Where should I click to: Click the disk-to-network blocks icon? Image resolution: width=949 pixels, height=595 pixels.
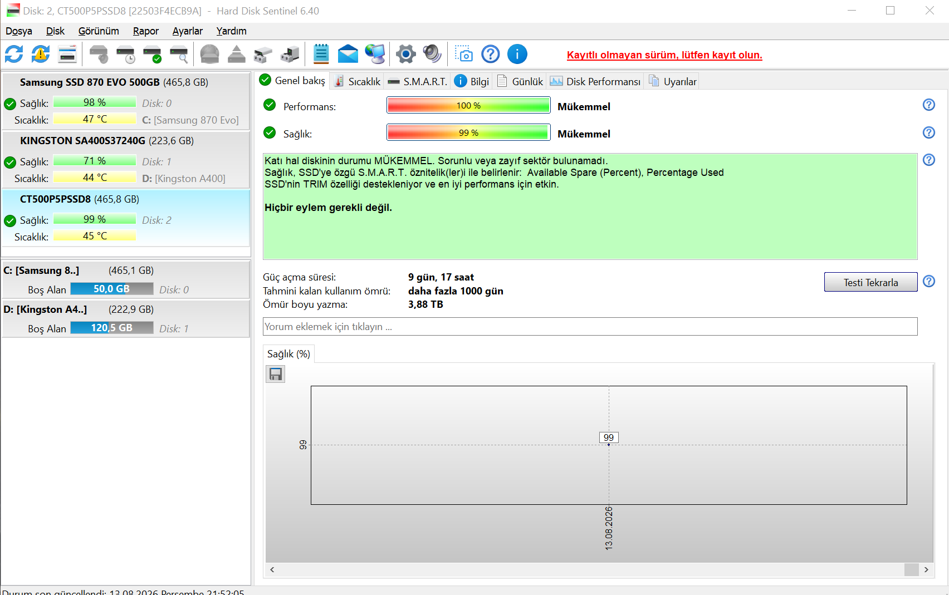point(263,54)
